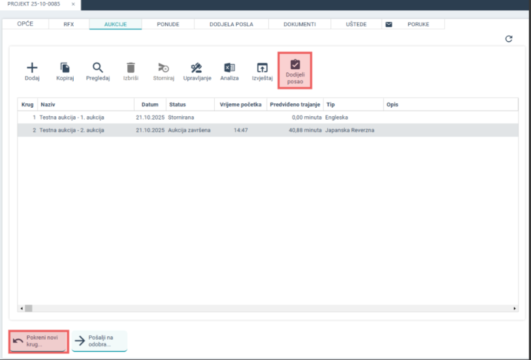The width and height of the screenshot is (531, 360).
Task: Open the RFX tab
Action: (69, 24)
